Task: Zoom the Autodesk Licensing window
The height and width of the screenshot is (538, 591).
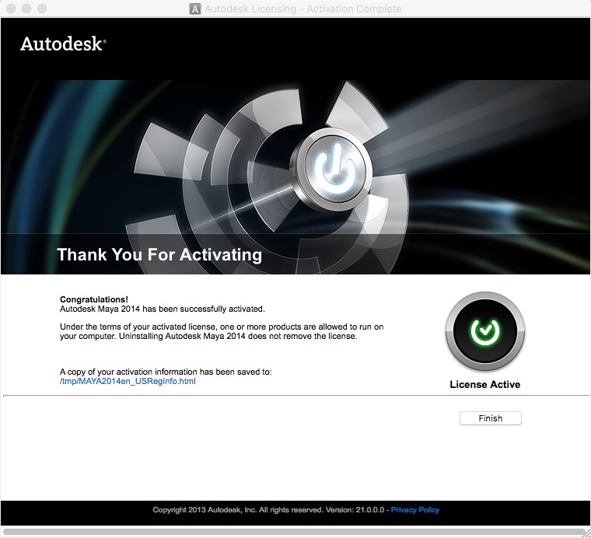Action: point(42,9)
